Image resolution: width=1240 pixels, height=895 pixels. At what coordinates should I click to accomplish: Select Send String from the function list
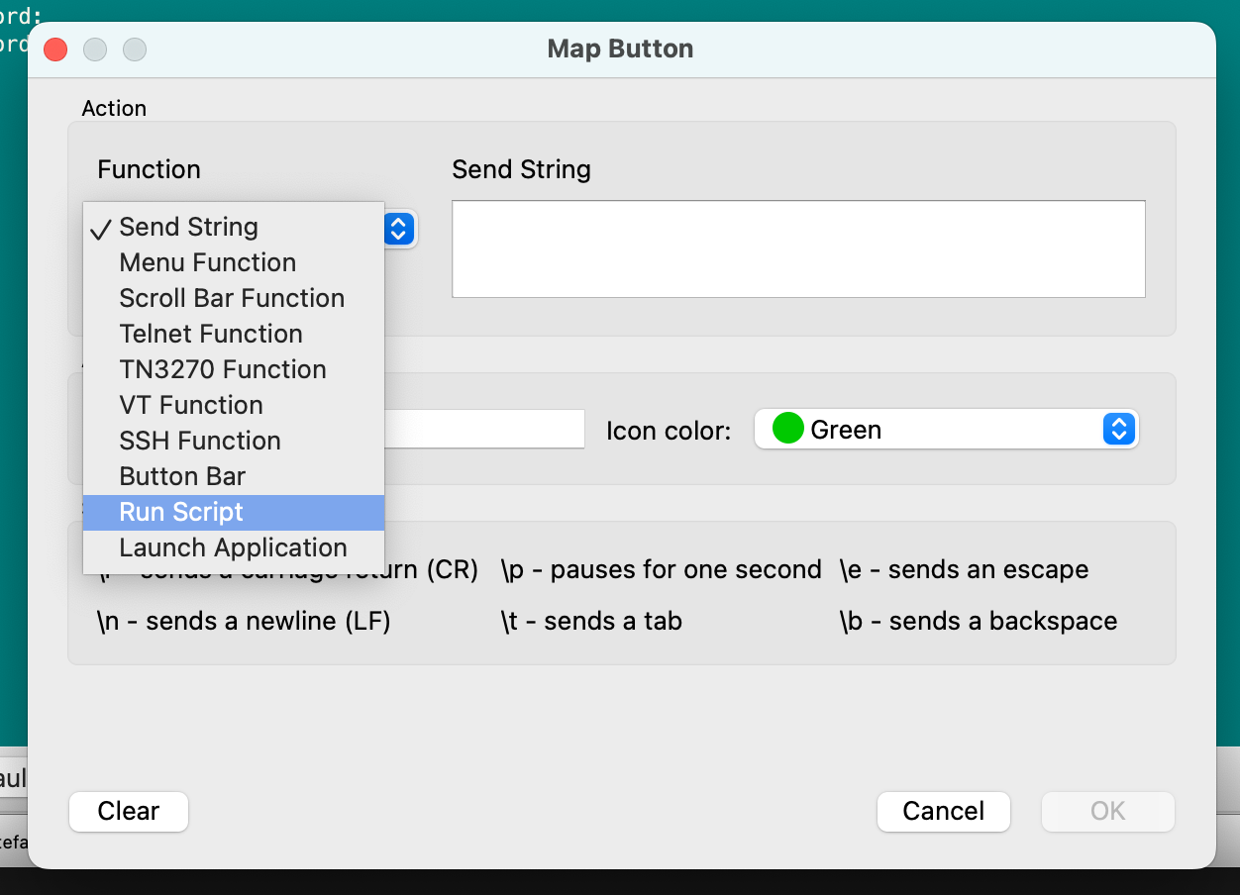[x=188, y=227]
